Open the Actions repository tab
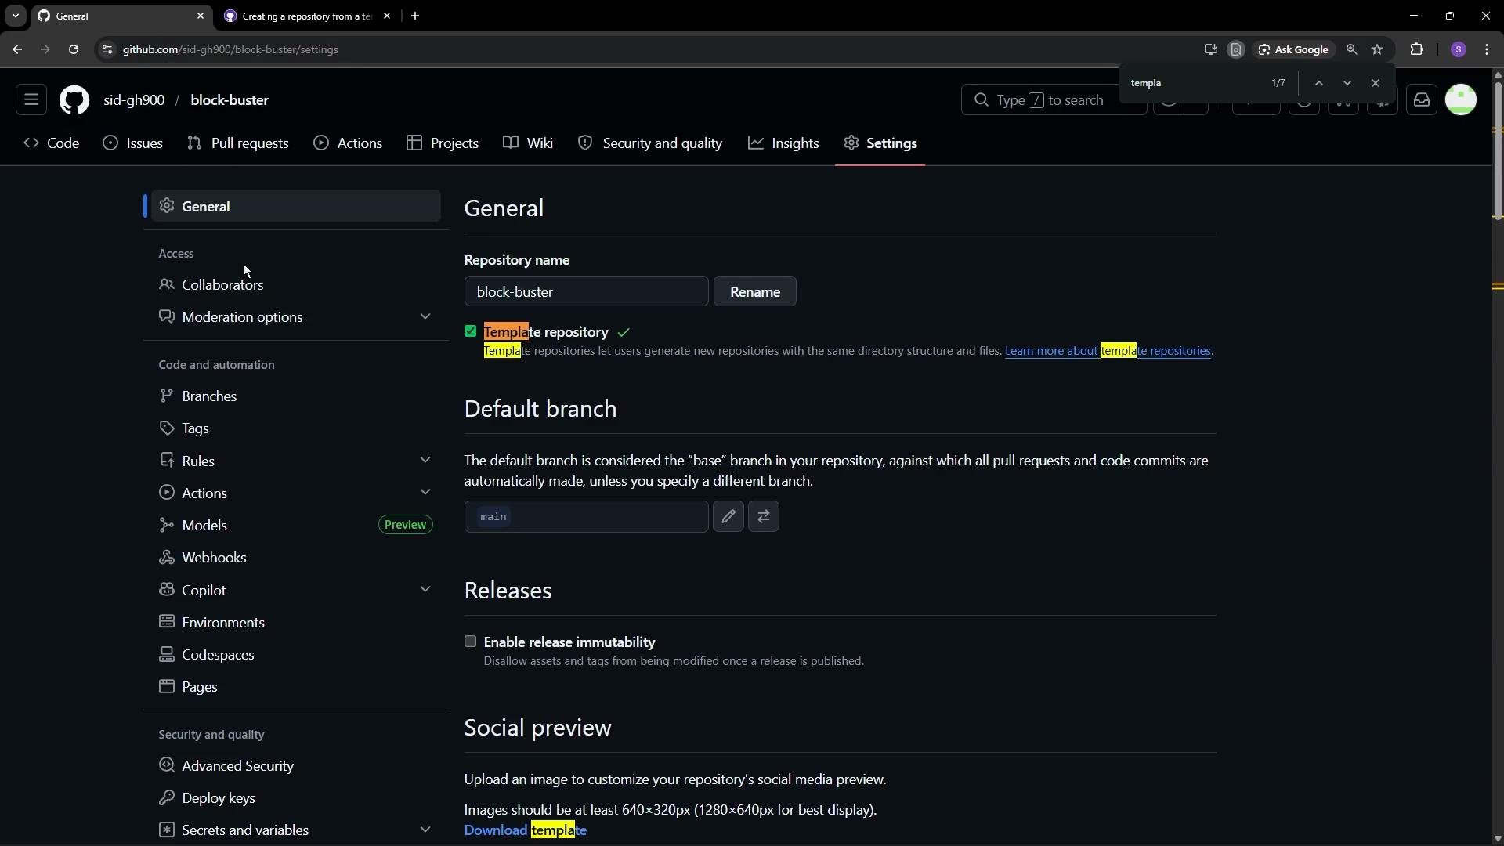Viewport: 1504px width, 846px height. tap(348, 143)
